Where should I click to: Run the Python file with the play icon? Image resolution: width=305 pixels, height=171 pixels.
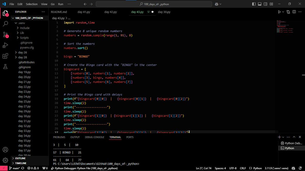pos(279,12)
